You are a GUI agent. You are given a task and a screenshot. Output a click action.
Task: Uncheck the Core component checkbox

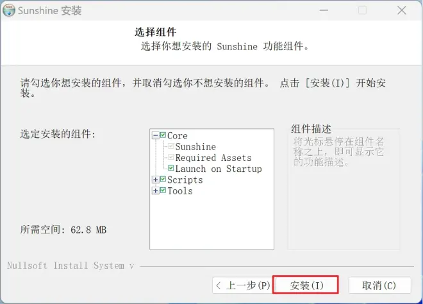(x=163, y=135)
